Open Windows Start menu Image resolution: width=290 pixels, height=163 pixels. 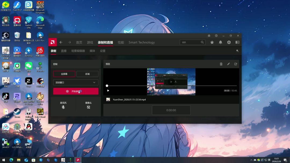(3, 160)
